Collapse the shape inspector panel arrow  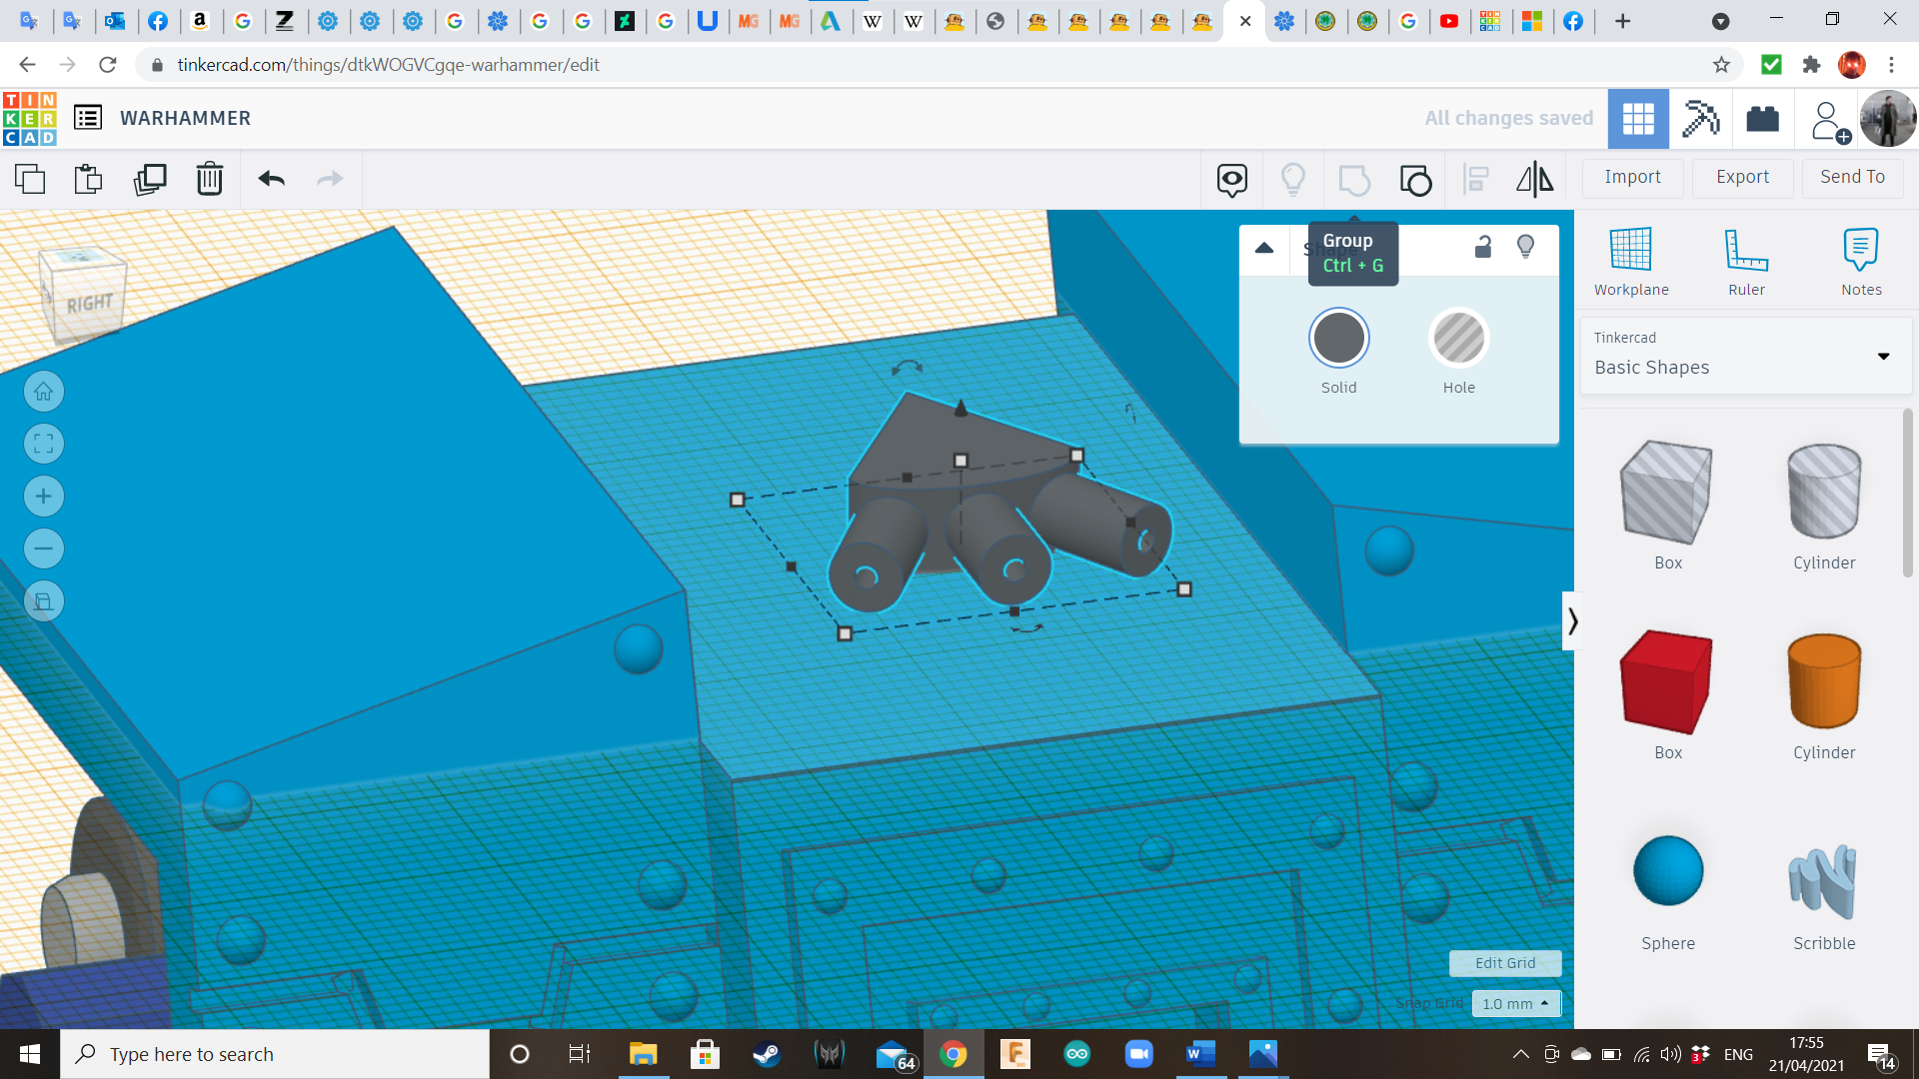pos(1264,248)
